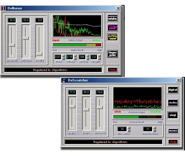The width and height of the screenshot is (185, 156).
Task: Increase the cut gain value with plus stepper
Action: [x=99, y=56]
